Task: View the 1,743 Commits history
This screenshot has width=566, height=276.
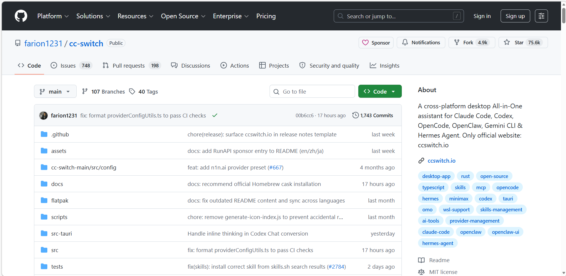Action: coord(373,115)
